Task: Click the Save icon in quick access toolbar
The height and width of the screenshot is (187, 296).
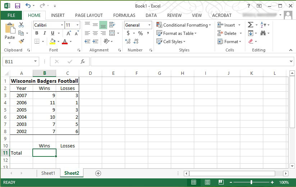Action: coord(18,6)
